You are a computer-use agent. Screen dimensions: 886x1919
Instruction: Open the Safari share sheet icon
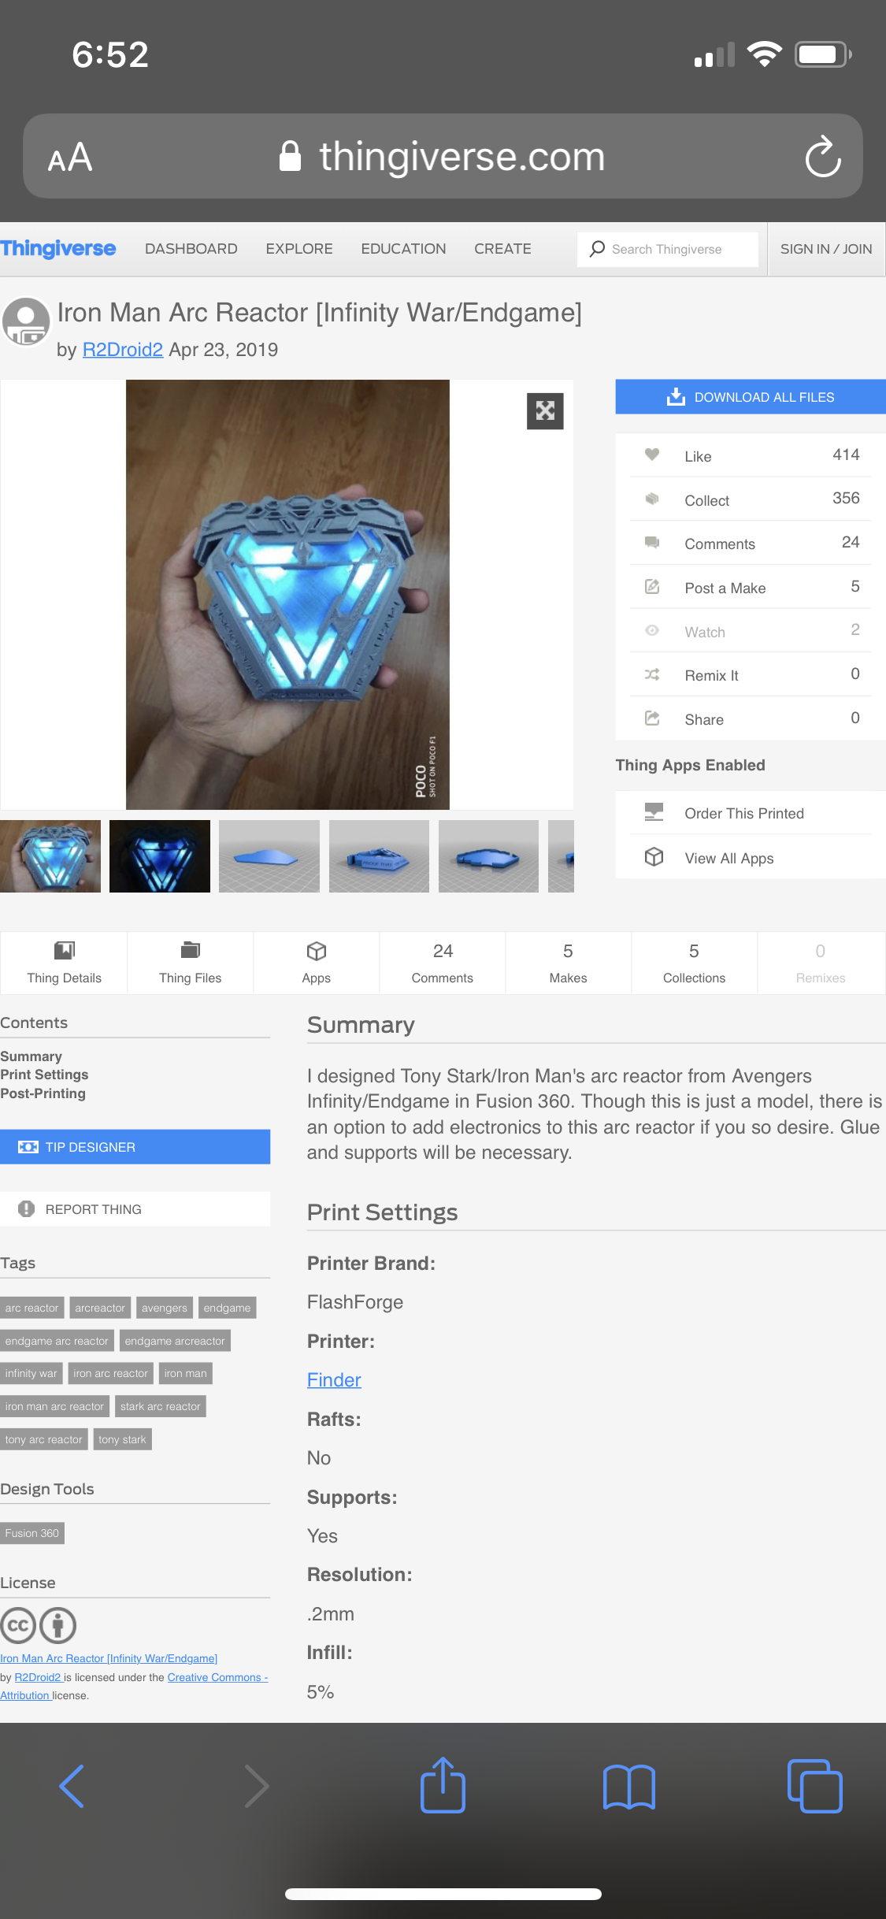pos(443,1785)
